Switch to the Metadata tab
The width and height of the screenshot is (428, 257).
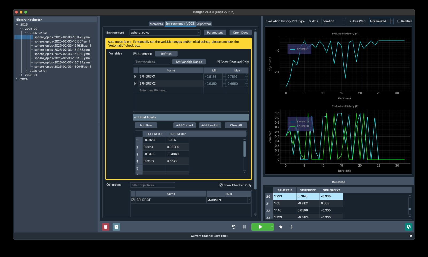coord(156,24)
